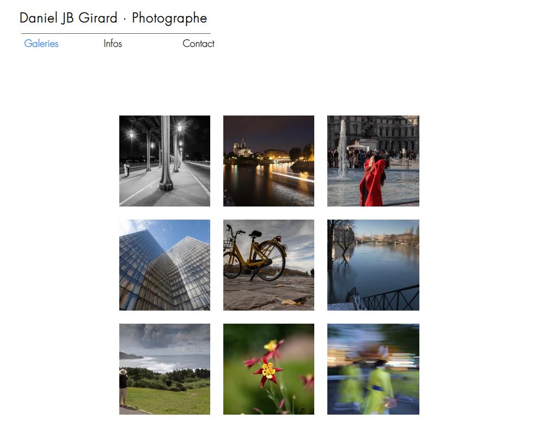Open the glass skyscrapers photo
This screenshot has height=425, width=543.
click(164, 265)
